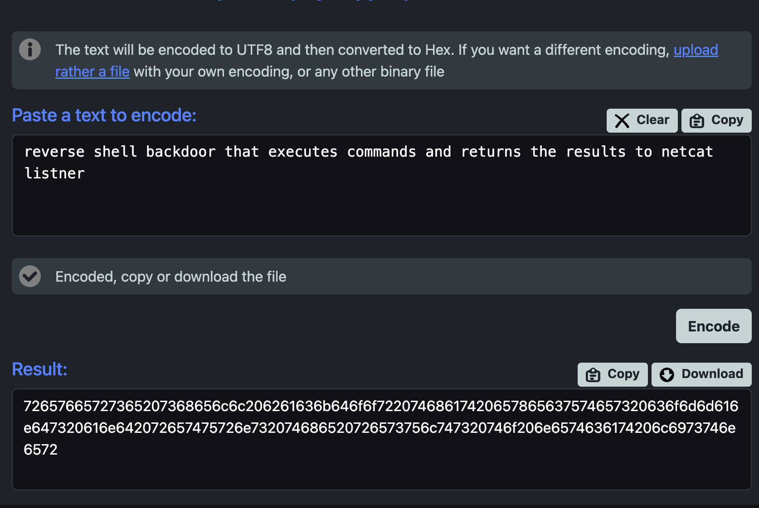Click the Encode button
The image size is (759, 508).
714,326
